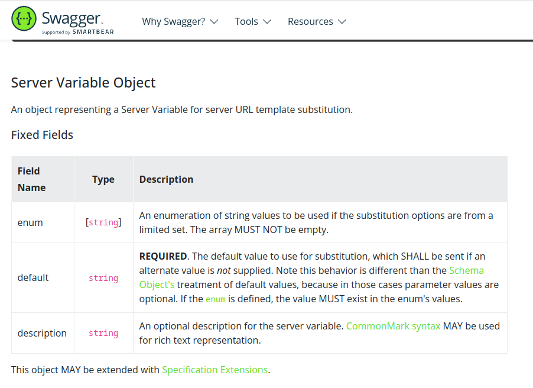533x388 pixels.
Task: Expand the chevron beside Why Swagger?
Action: coord(214,22)
